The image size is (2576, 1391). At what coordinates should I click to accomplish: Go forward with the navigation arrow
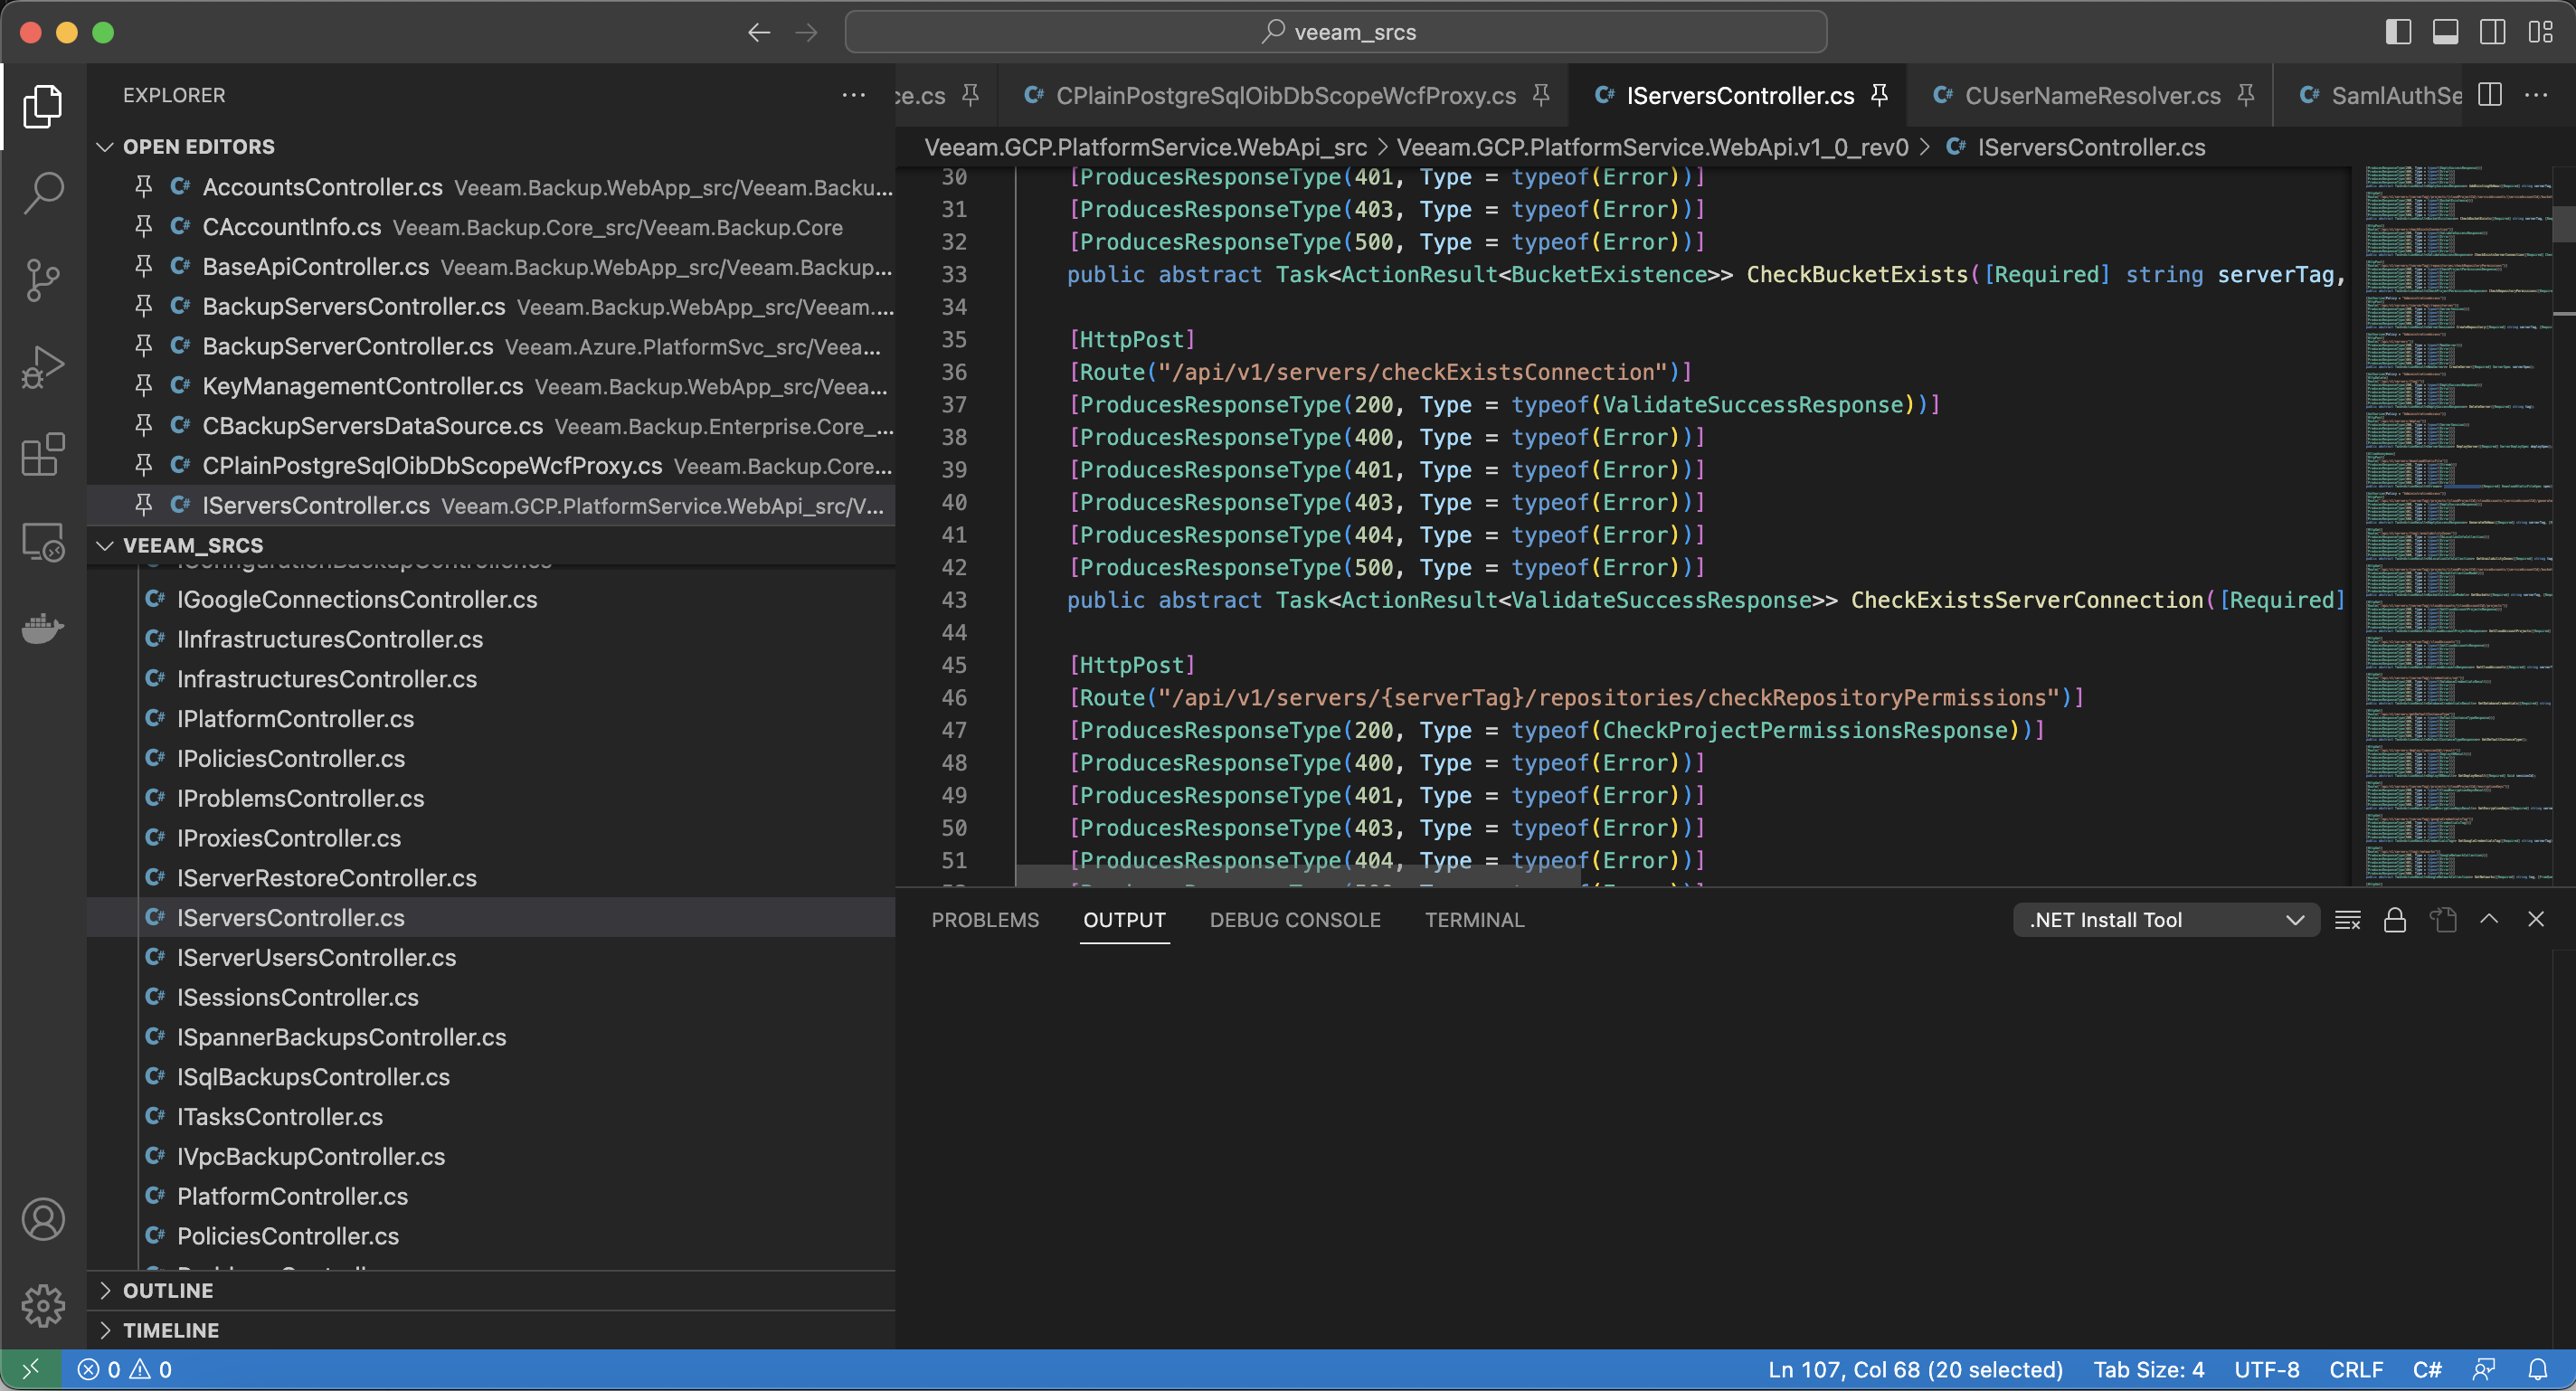click(806, 32)
